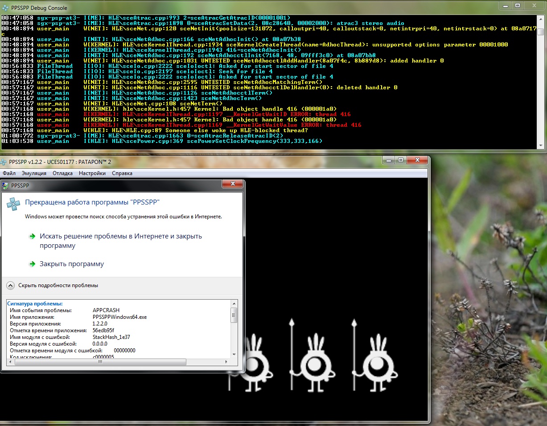Click the PPSSPPWindows64.exe value
Viewport: 547px width, 426px height.
click(x=119, y=317)
